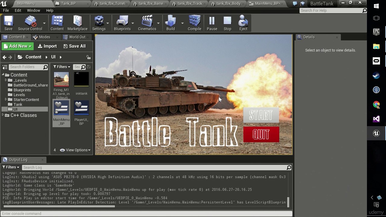Open Source Control from the toolbar

pos(30,23)
